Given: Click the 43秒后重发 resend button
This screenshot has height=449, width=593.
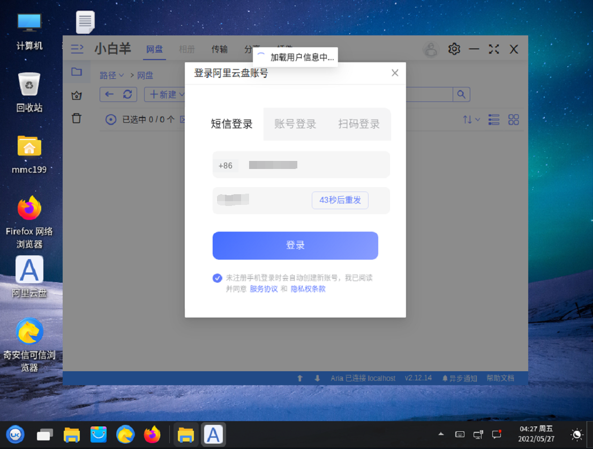Looking at the screenshot, I should point(340,200).
